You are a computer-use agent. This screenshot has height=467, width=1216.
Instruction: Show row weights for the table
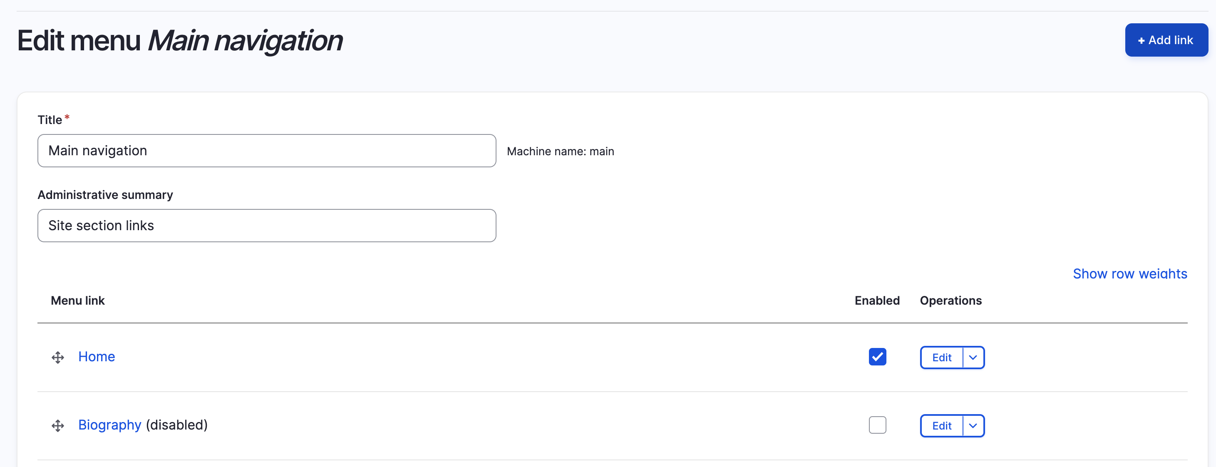click(x=1129, y=274)
